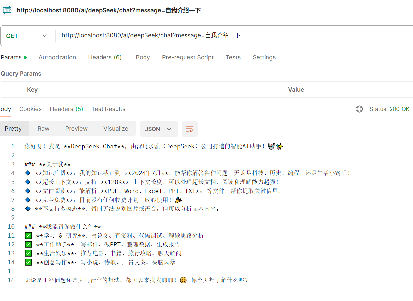Click the Value column header

pos(296,90)
